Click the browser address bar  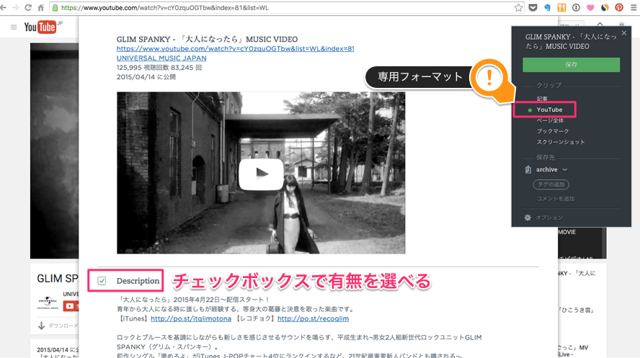pyautogui.click(x=285, y=7)
